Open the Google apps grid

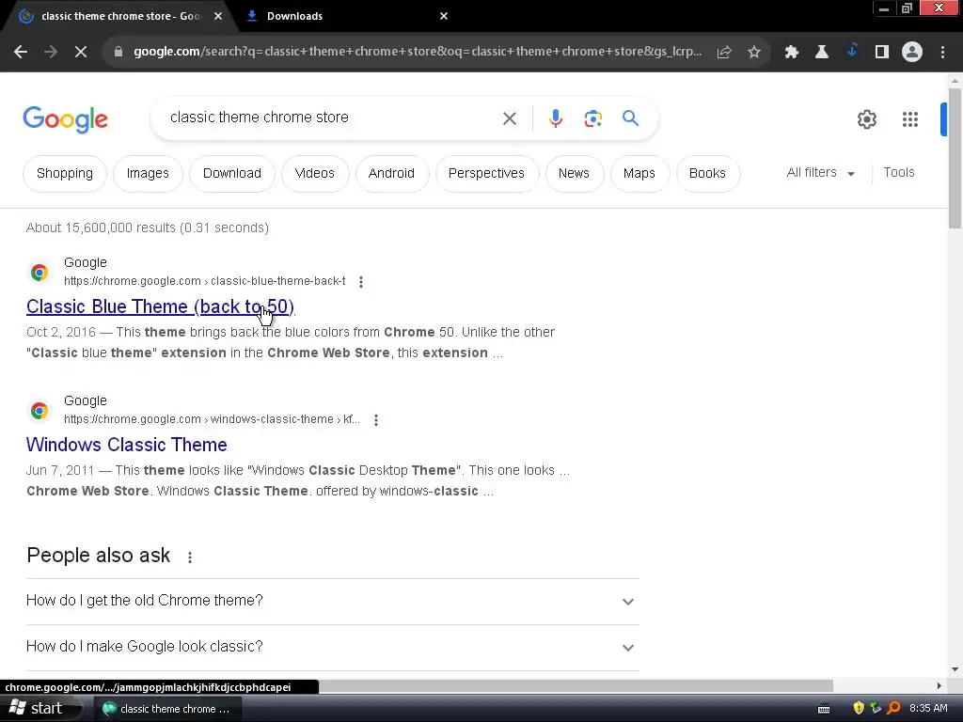click(910, 119)
